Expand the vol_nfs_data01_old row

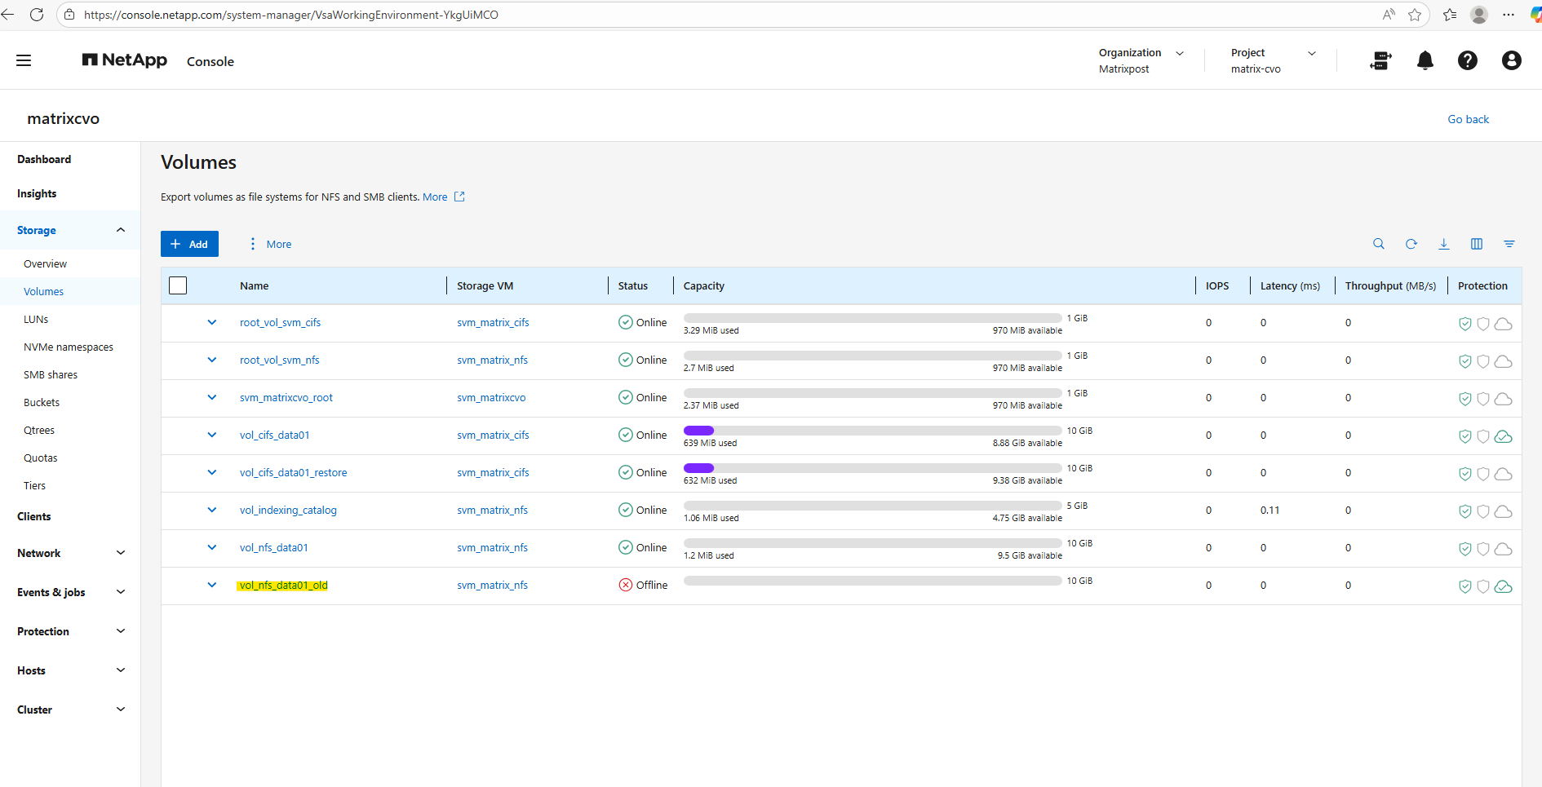212,585
